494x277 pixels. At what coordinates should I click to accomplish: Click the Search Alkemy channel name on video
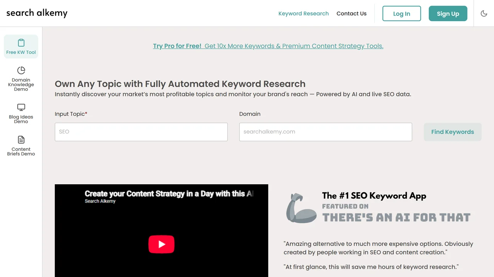click(x=100, y=201)
